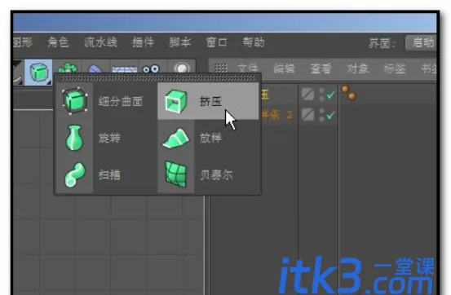Select the 扫描 (Sweep) tube icon
The image size is (451, 295).
coord(75,174)
